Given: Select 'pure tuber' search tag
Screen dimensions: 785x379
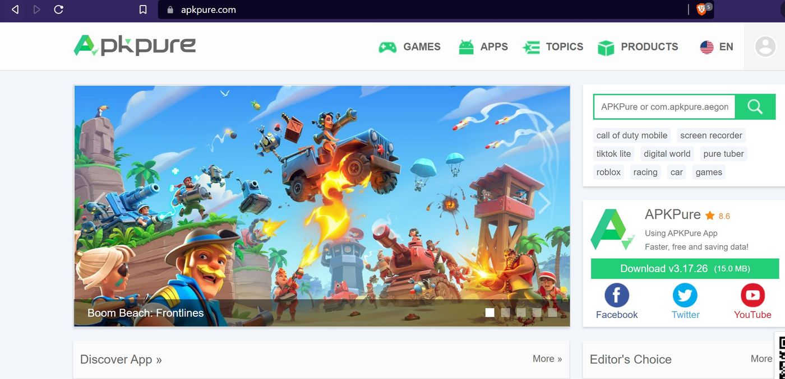Looking at the screenshot, I should click(723, 154).
